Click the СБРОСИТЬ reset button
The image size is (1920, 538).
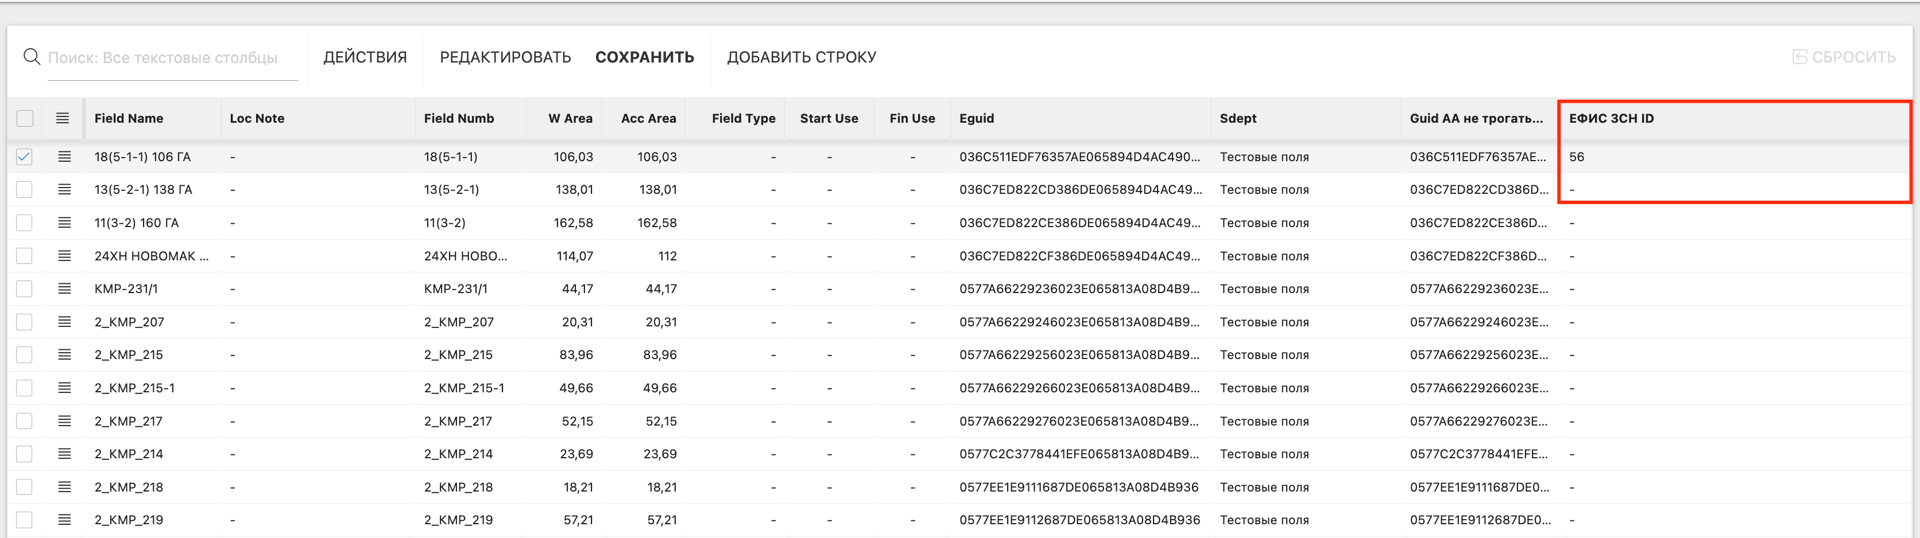click(1844, 57)
